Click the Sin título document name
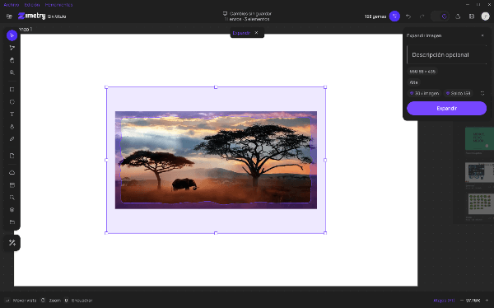494x308 pixels. 57,16
